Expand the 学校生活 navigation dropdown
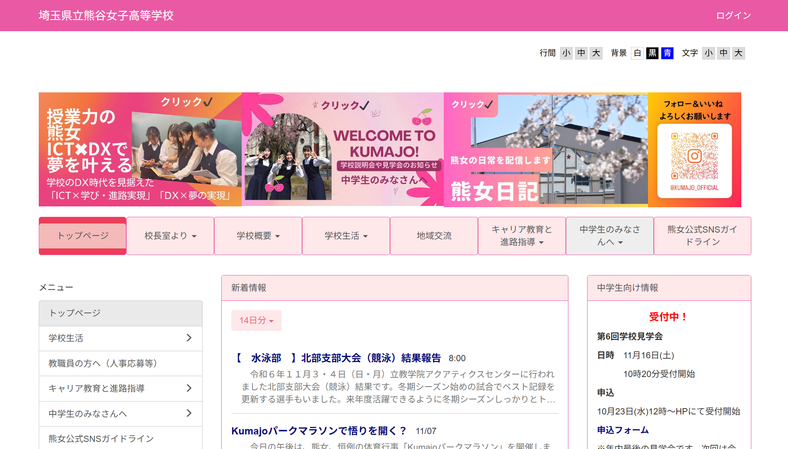The image size is (788, 449). 346,236
